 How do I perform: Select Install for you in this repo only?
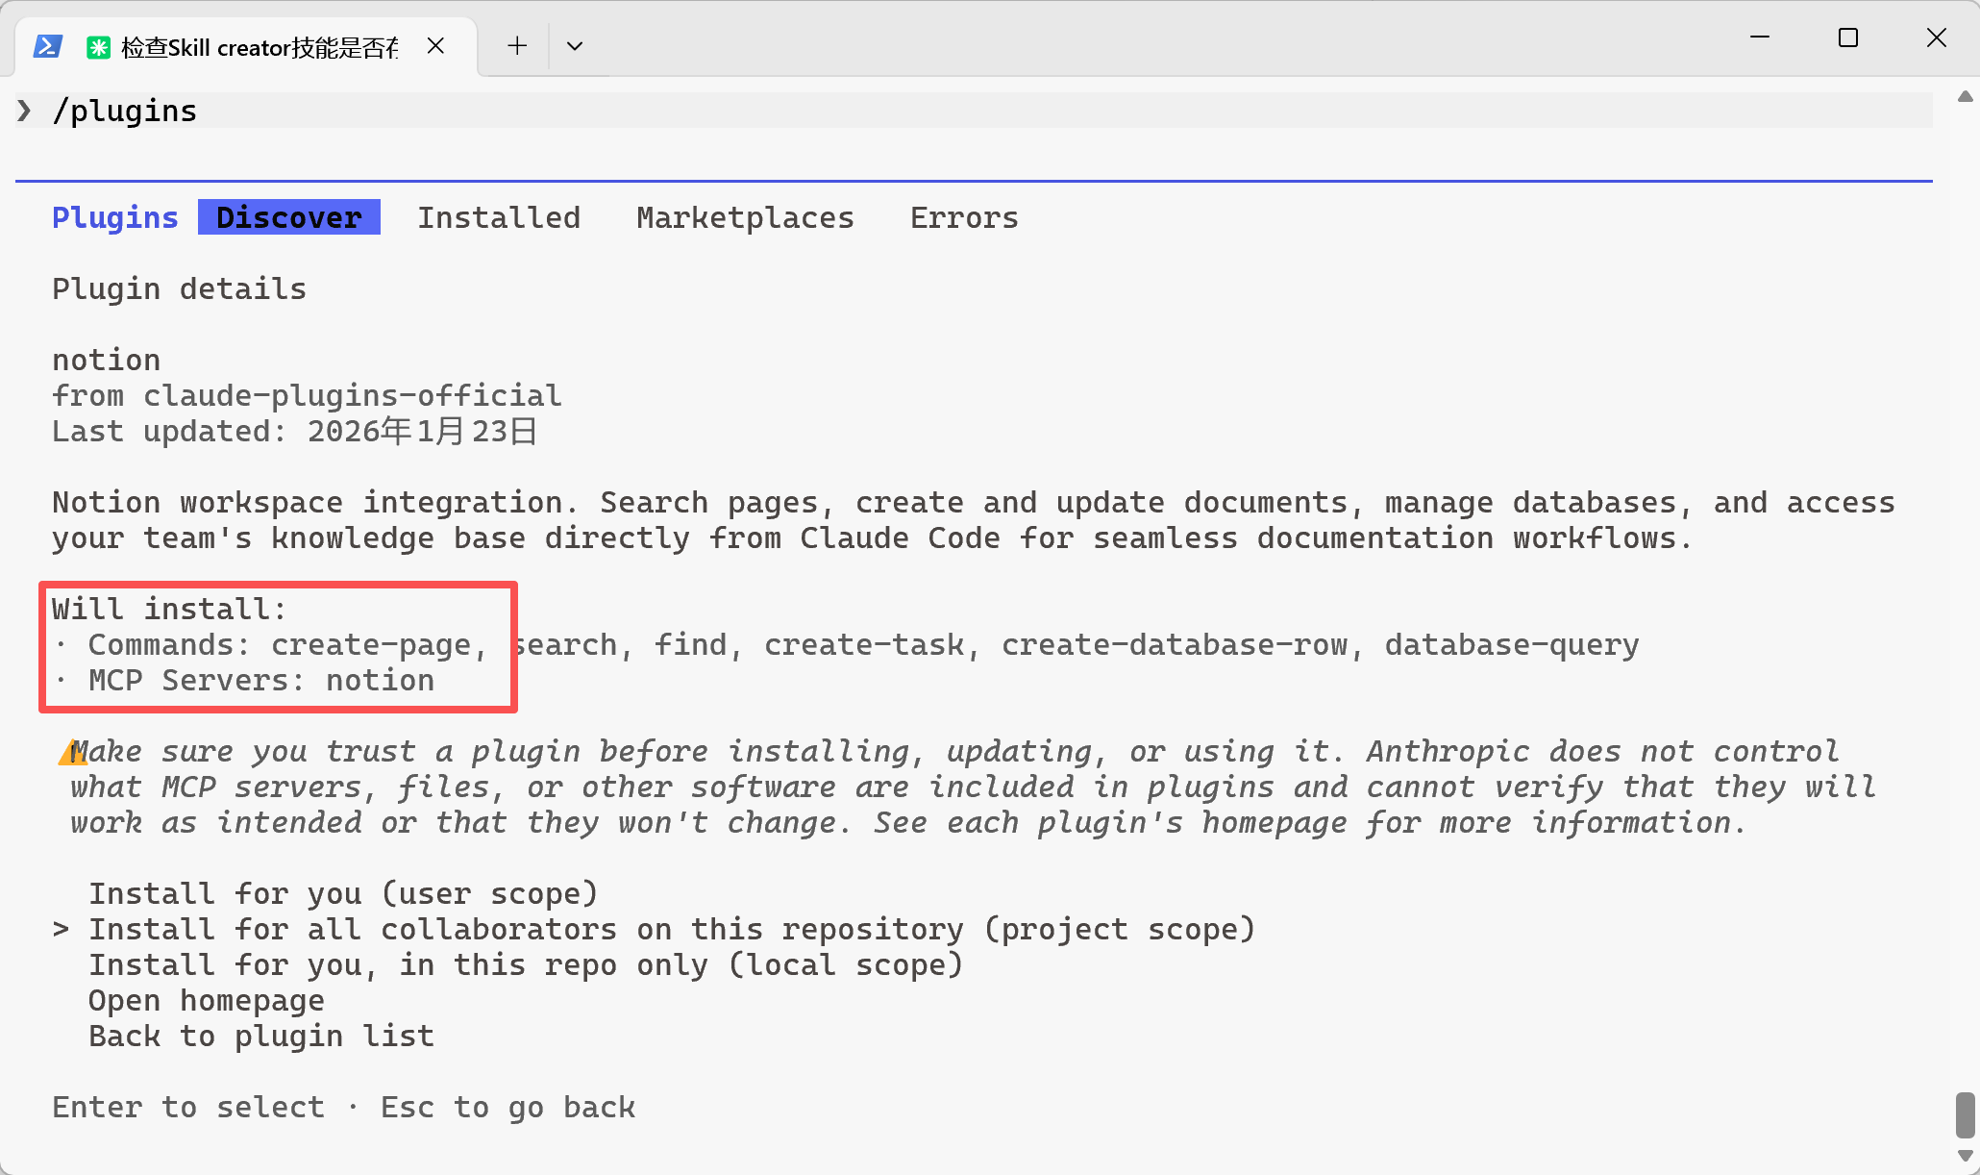(526, 964)
